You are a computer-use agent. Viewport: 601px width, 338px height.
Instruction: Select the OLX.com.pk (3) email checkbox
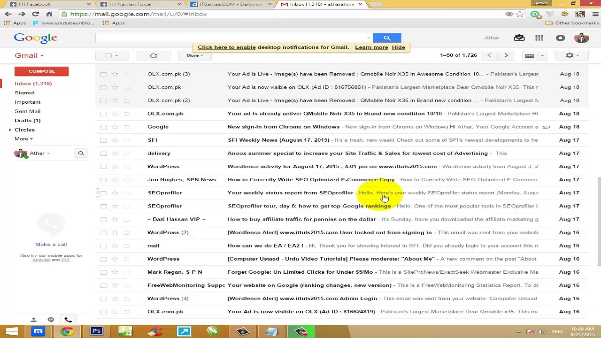click(x=103, y=74)
